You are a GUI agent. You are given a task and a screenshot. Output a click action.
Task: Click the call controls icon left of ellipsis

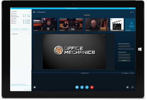point(127,87)
